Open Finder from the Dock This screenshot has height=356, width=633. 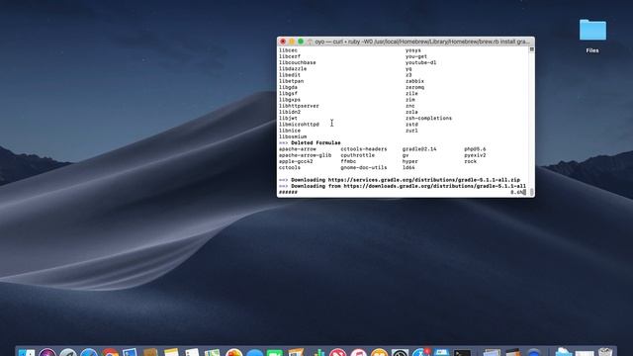tap(27, 352)
